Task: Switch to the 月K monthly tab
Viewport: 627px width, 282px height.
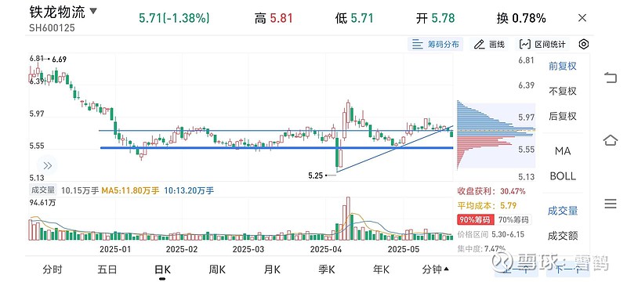Action: coord(272,270)
